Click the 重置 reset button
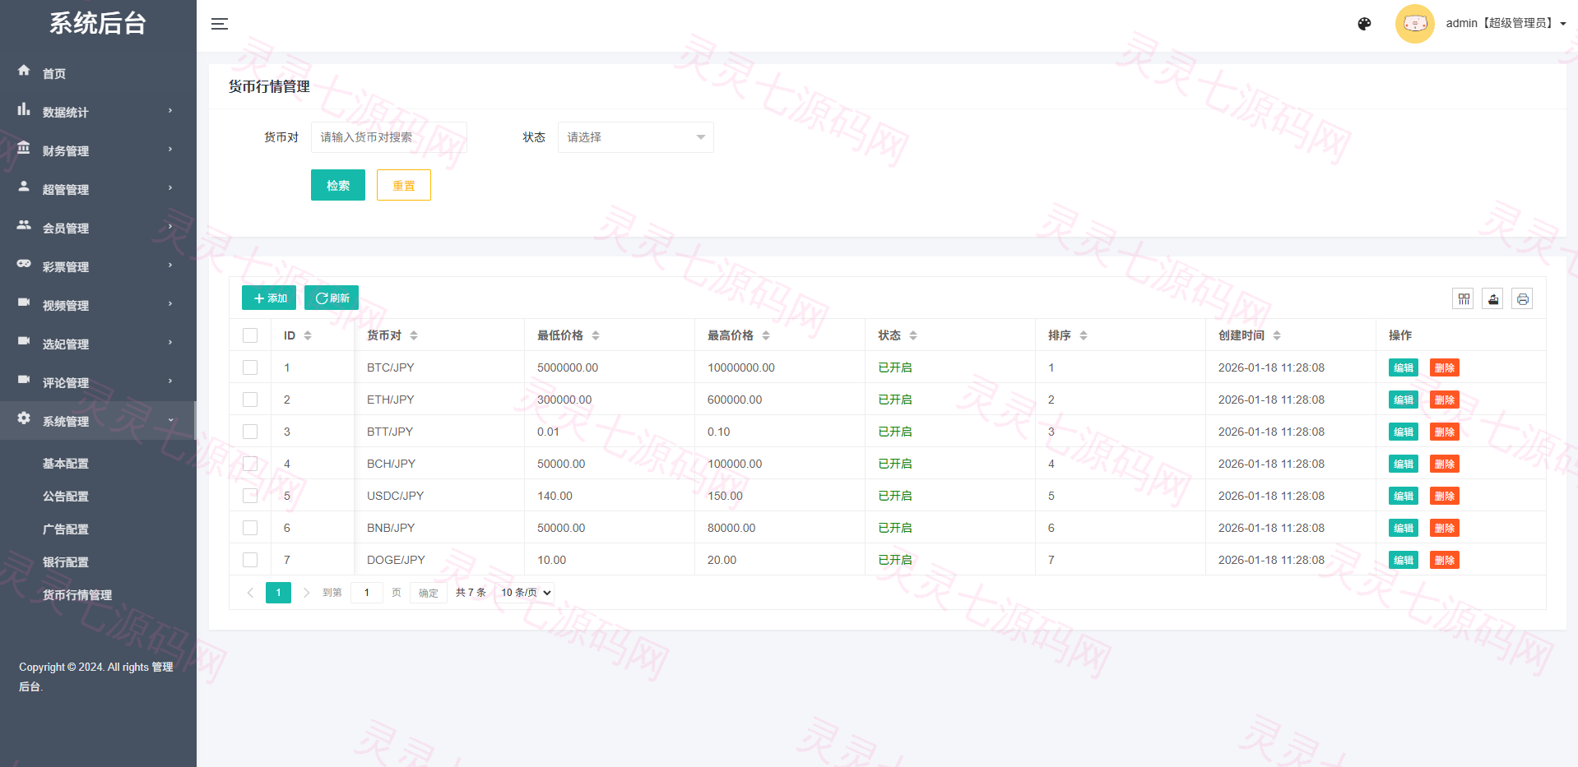 tap(404, 185)
